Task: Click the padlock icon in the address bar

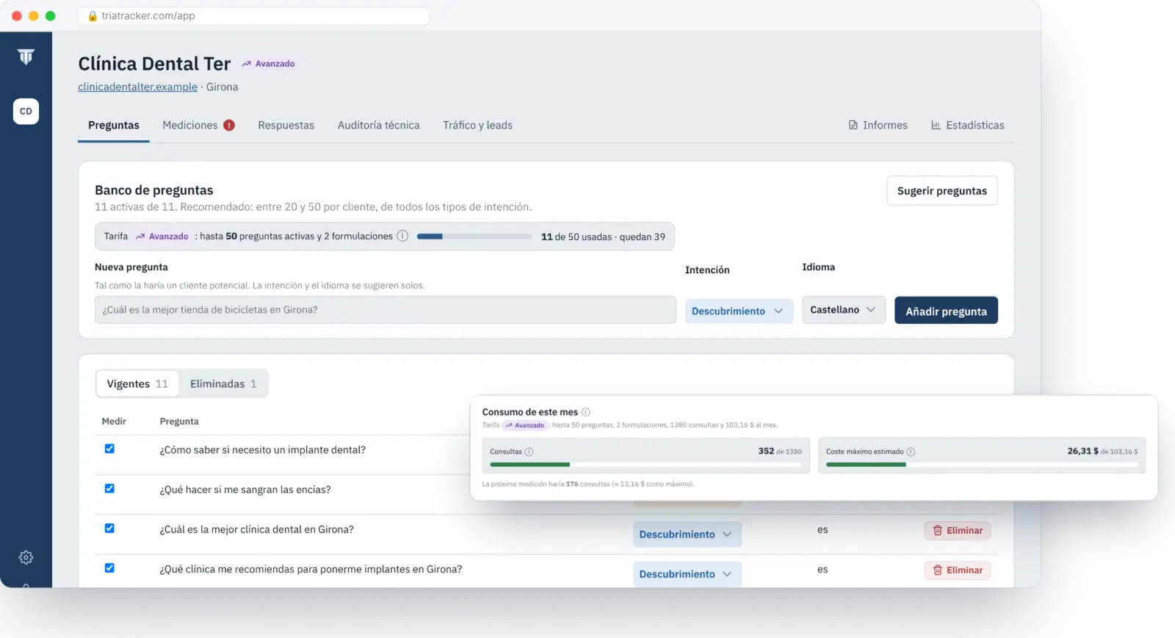Action: [x=93, y=15]
